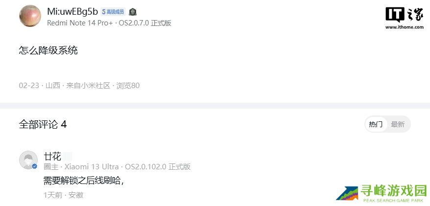Select the comment text 需要解锁之后线刷哈

pyautogui.click(x=82, y=180)
